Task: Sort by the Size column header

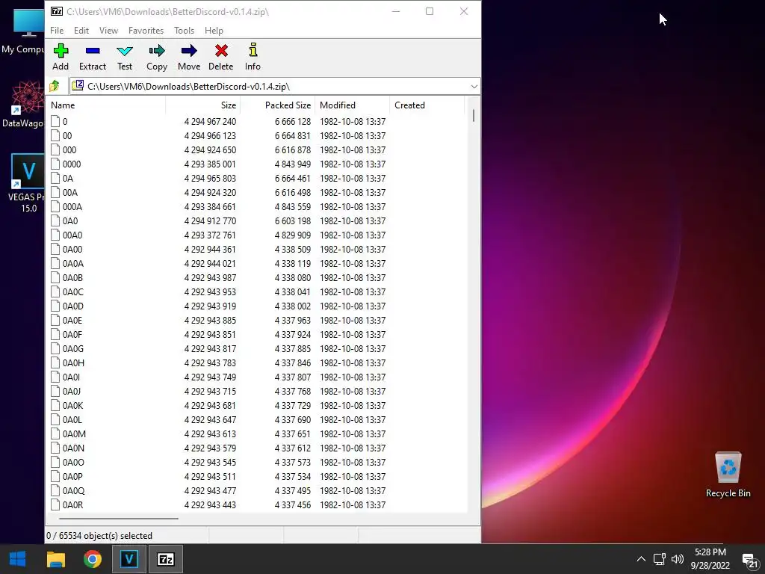Action: pos(202,105)
